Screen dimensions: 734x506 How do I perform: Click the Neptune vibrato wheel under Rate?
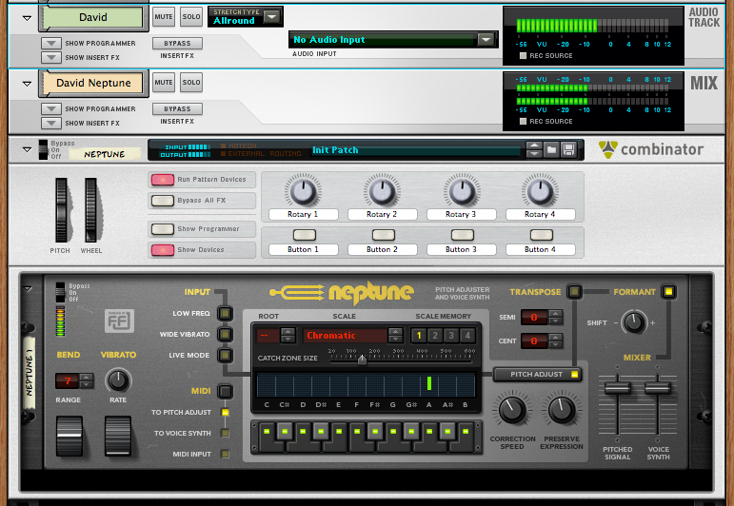(118, 436)
